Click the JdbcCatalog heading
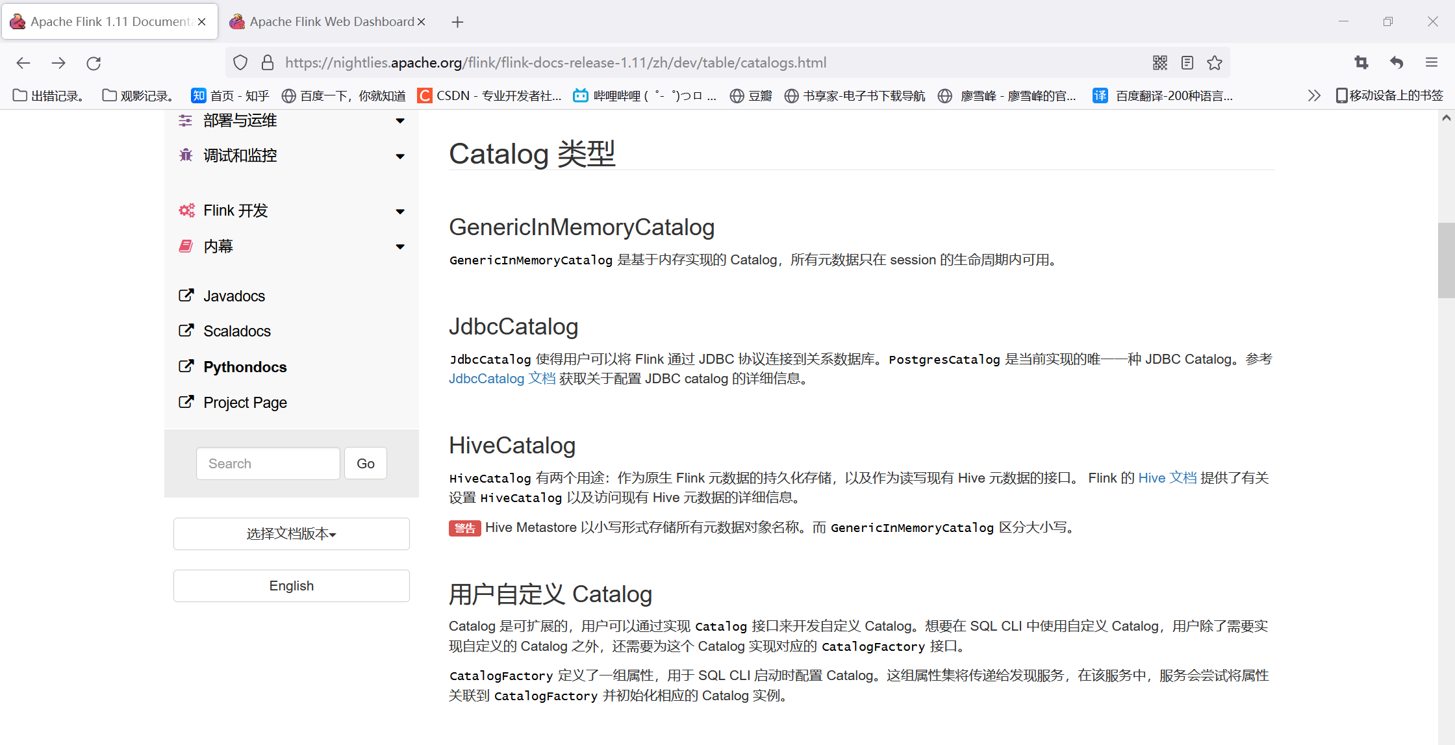 tap(514, 327)
